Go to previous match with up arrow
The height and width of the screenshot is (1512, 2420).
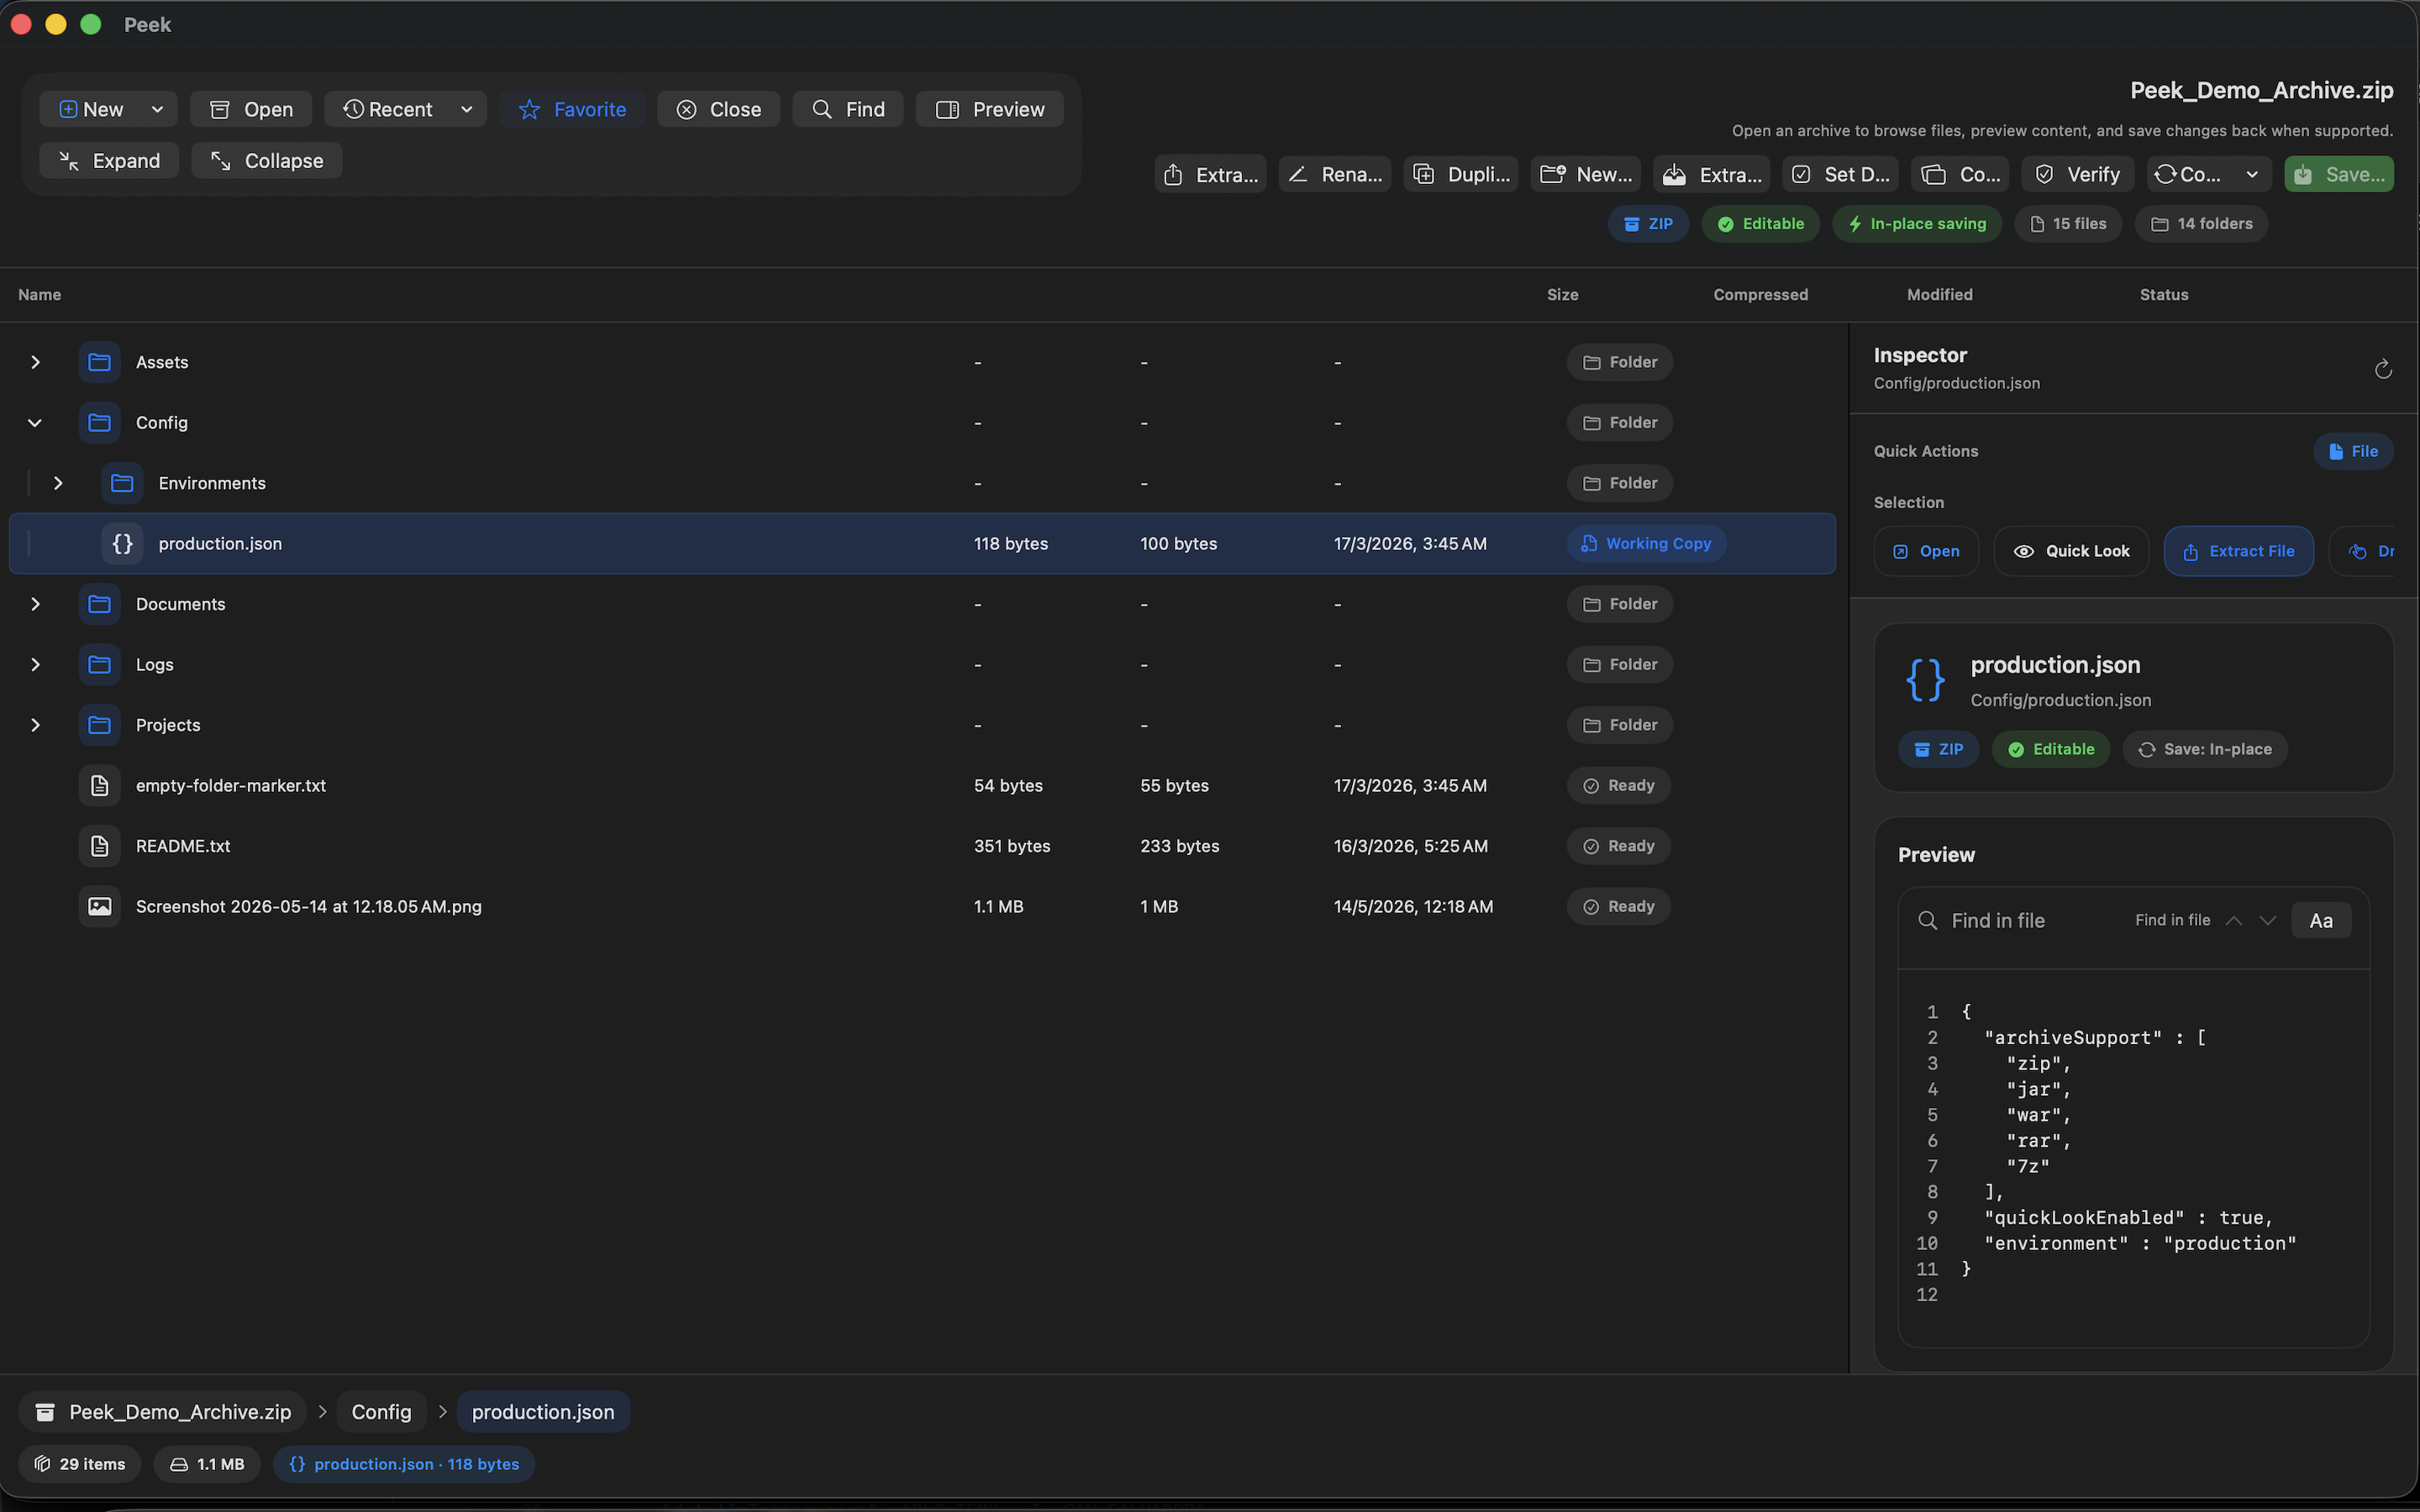point(2234,921)
